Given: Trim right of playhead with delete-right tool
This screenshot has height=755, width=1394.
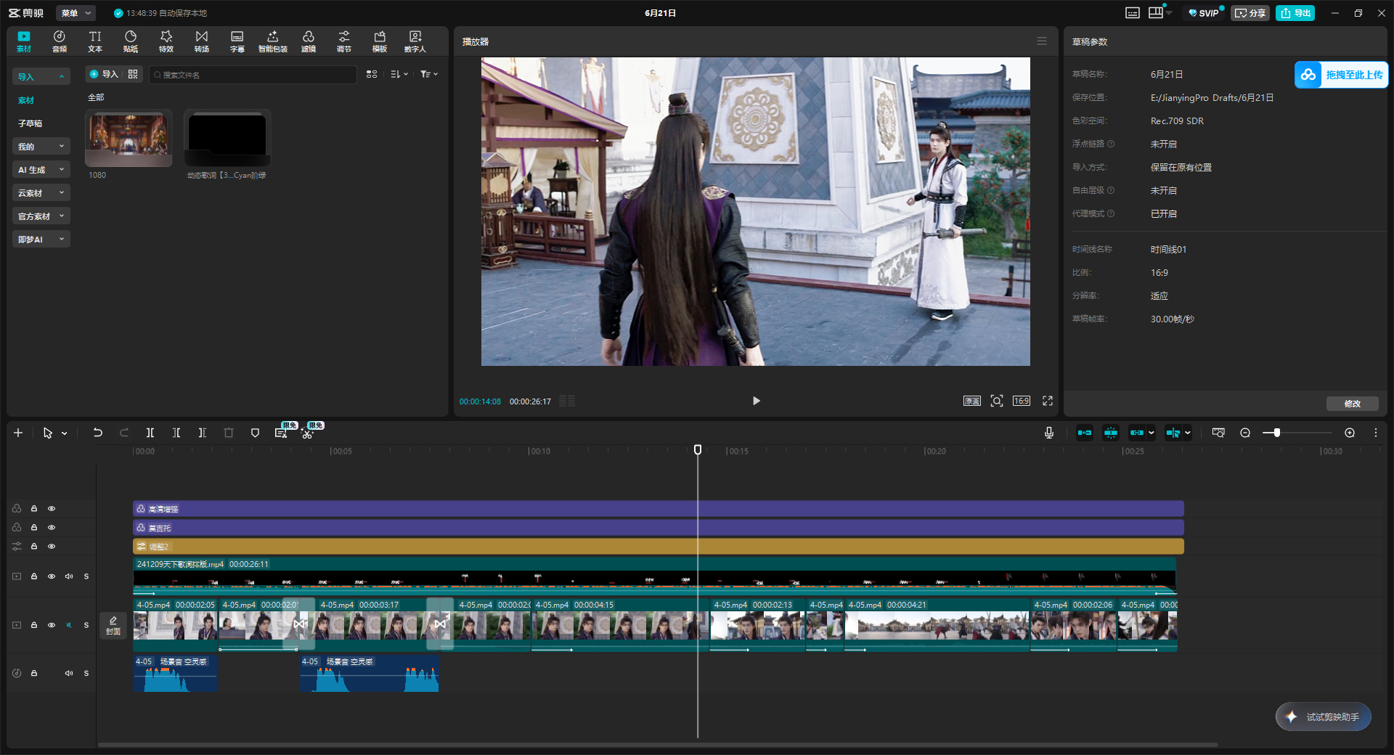Looking at the screenshot, I should [203, 433].
